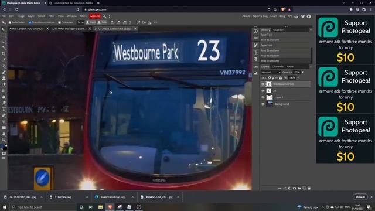Expand options for the 24721792512 jpg download
The image size is (375, 211).
(x=42, y=197)
